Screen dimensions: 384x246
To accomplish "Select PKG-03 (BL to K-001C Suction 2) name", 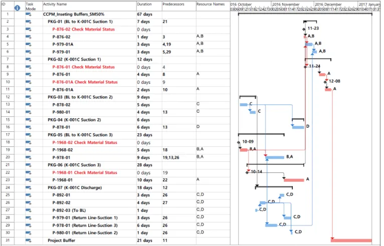I will (x=80, y=97).
